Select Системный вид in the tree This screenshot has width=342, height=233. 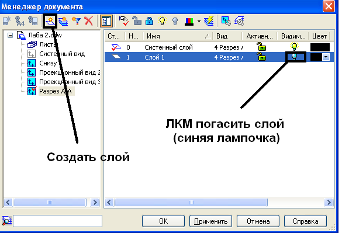click(62, 54)
